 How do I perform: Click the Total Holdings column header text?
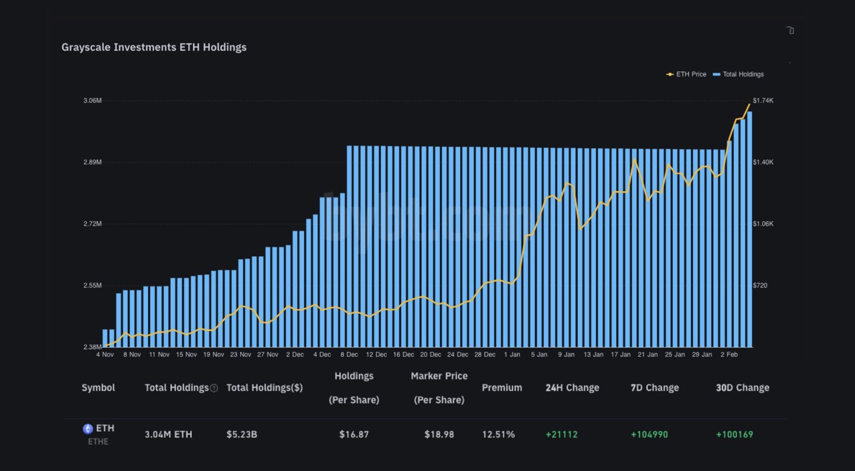[177, 387]
